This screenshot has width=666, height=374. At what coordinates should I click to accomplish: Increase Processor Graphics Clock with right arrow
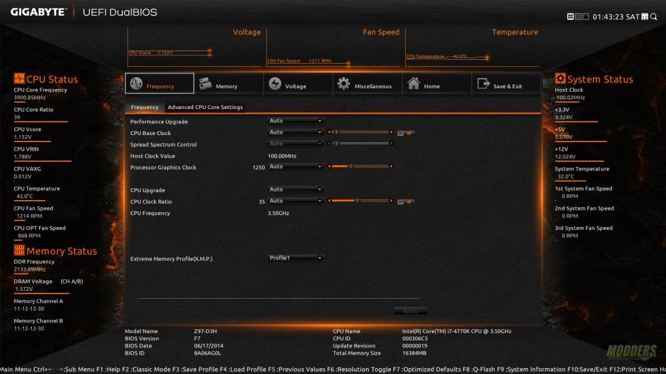tap(391, 166)
